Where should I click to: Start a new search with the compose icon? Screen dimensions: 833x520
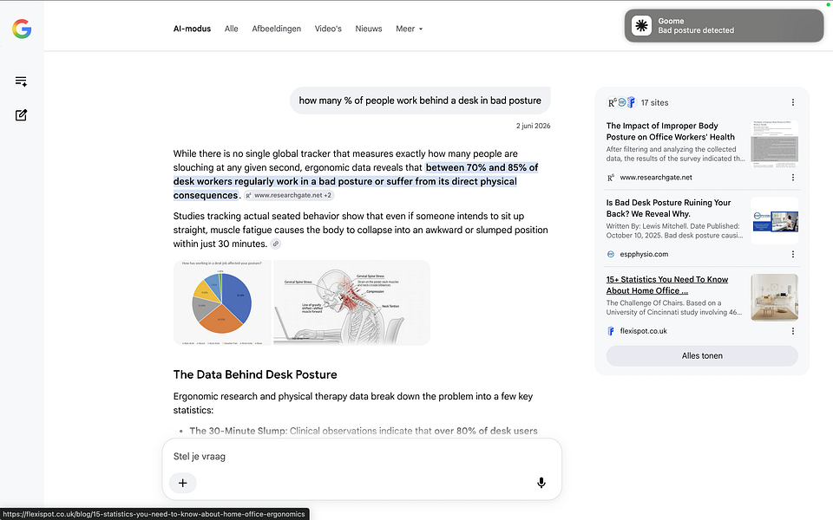[x=21, y=115]
